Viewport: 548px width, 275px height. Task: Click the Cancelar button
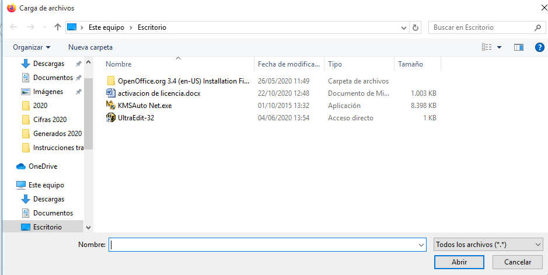pyautogui.click(x=517, y=262)
